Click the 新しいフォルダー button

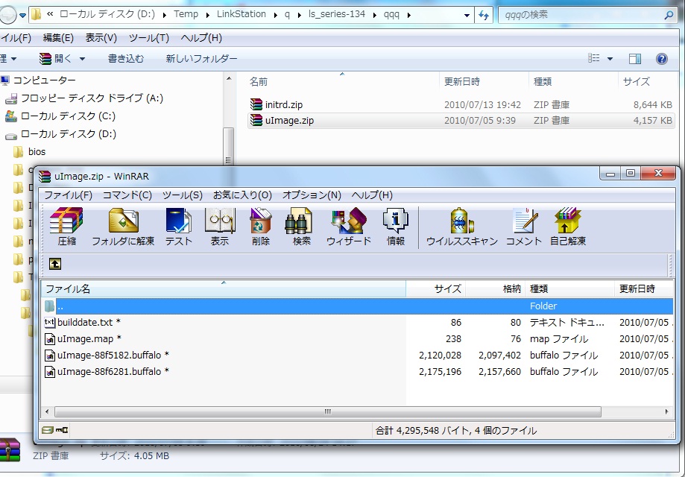[x=201, y=59]
